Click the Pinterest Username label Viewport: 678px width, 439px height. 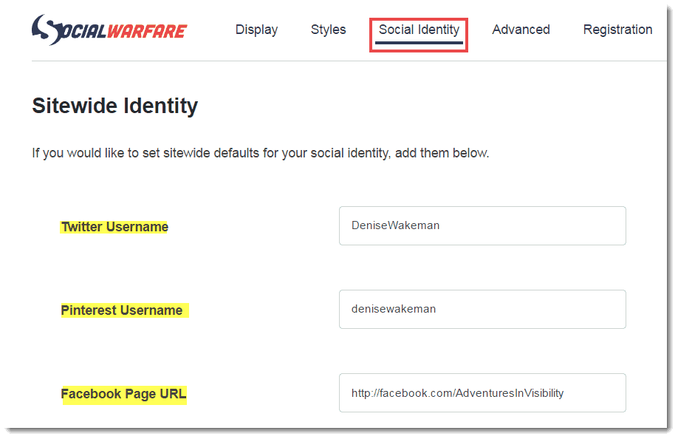(x=122, y=310)
